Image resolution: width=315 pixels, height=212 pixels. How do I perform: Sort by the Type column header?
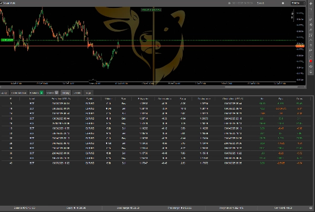click(x=123, y=99)
